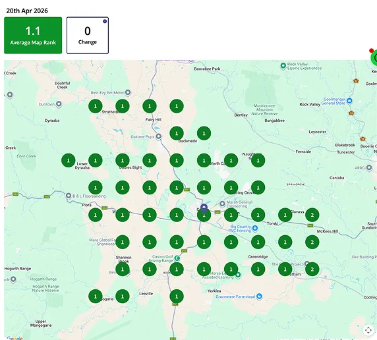This screenshot has width=377, height=340.
Task: Click rank 1 marker covering Naughtons Gap label
Action: coord(258,160)
